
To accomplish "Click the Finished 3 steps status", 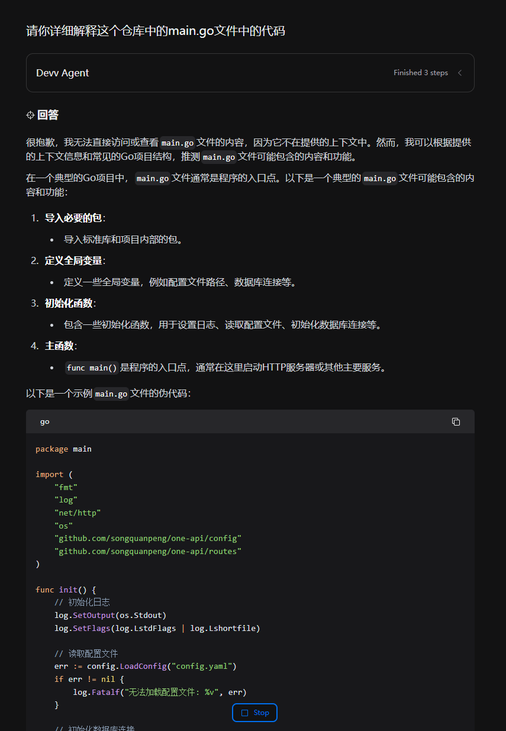I will pos(420,73).
